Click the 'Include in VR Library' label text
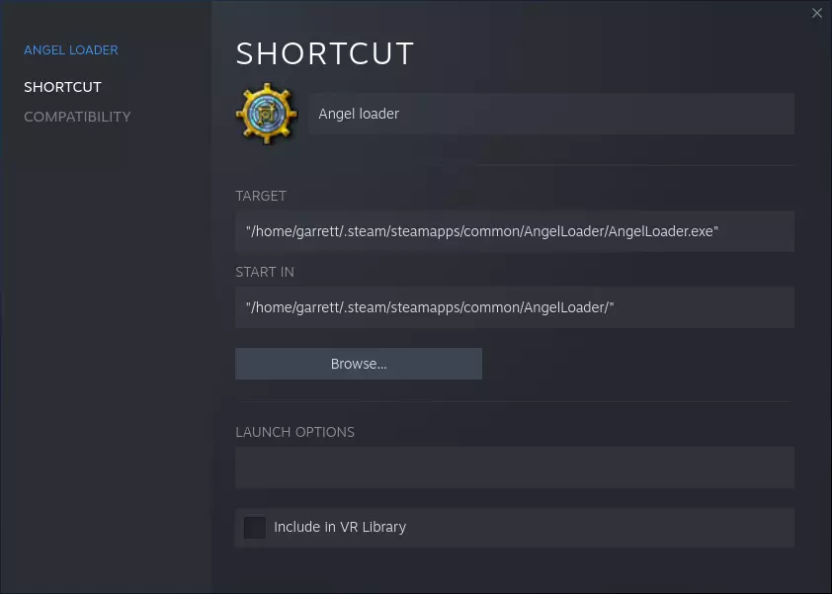This screenshot has width=832, height=594. (x=340, y=527)
